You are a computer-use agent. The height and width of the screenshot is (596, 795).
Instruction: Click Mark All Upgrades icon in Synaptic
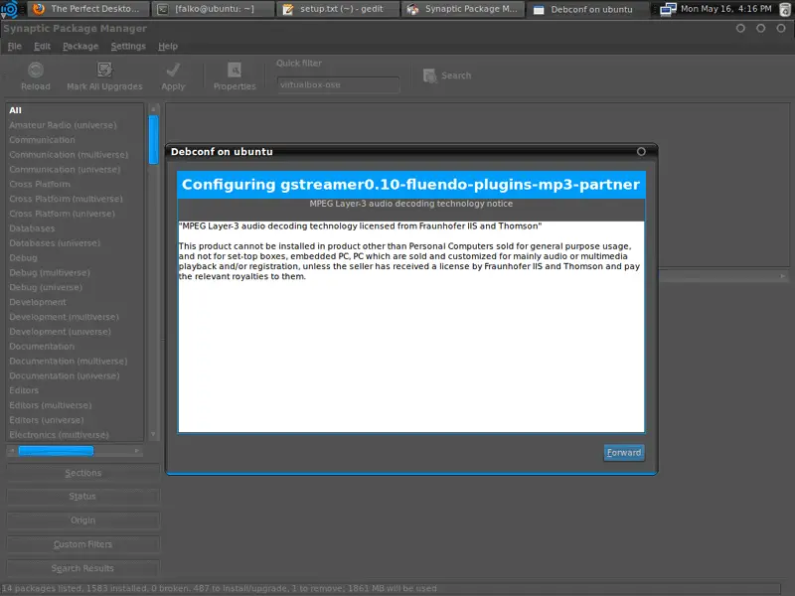[105, 70]
